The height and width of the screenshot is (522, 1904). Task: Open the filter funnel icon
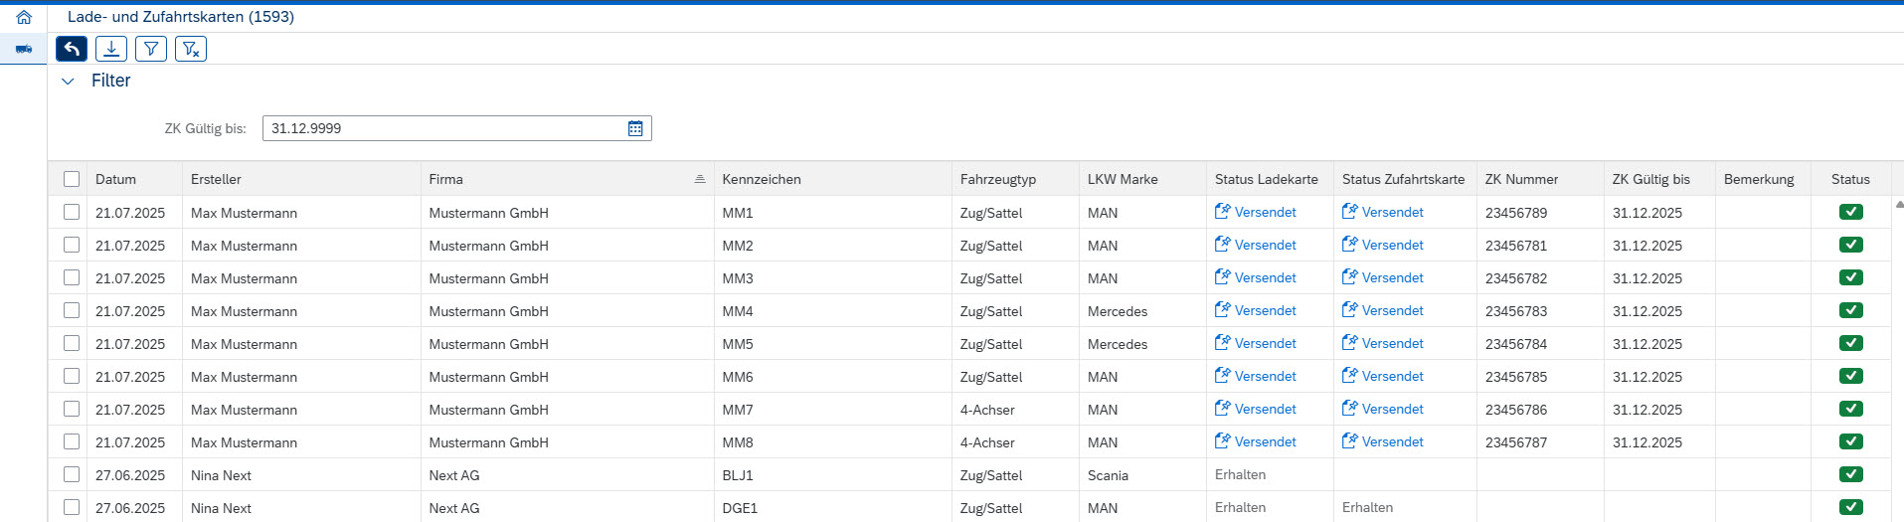(x=151, y=49)
